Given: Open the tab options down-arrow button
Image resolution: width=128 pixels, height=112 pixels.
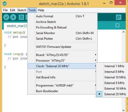Looking at the screenshot, I should click(117, 25).
